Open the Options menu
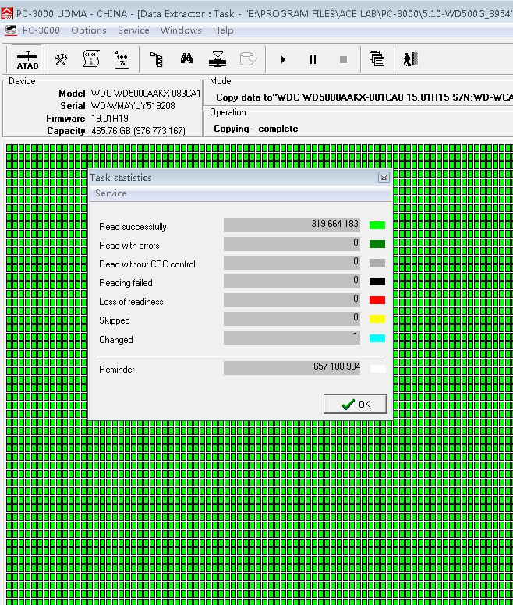 coord(88,30)
